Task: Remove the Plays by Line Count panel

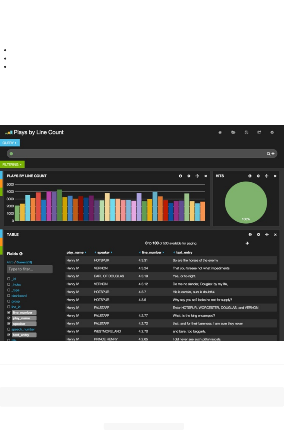Action: tap(206, 176)
